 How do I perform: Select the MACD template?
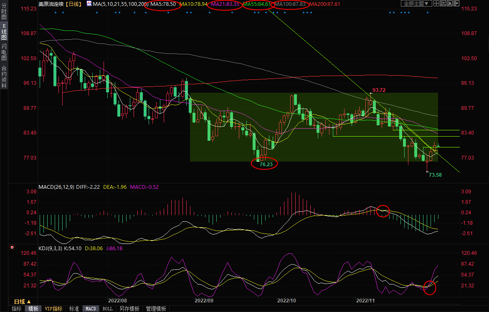[x=91, y=309]
